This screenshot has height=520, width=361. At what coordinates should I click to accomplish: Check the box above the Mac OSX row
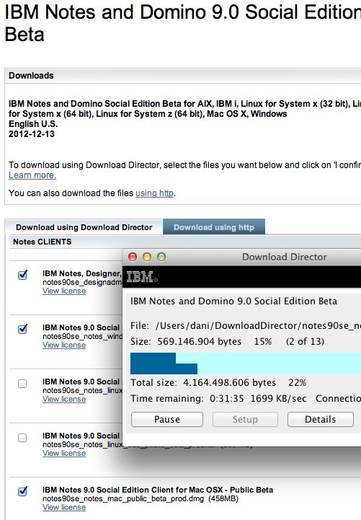point(22,438)
